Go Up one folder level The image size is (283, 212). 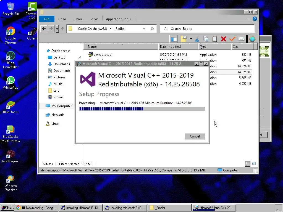[63, 29]
